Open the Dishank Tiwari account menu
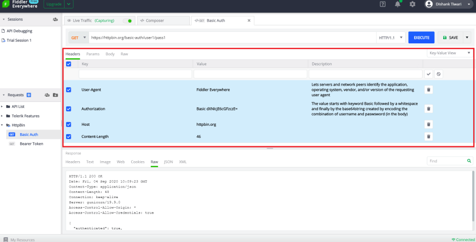The image size is (476, 242). click(448, 4)
